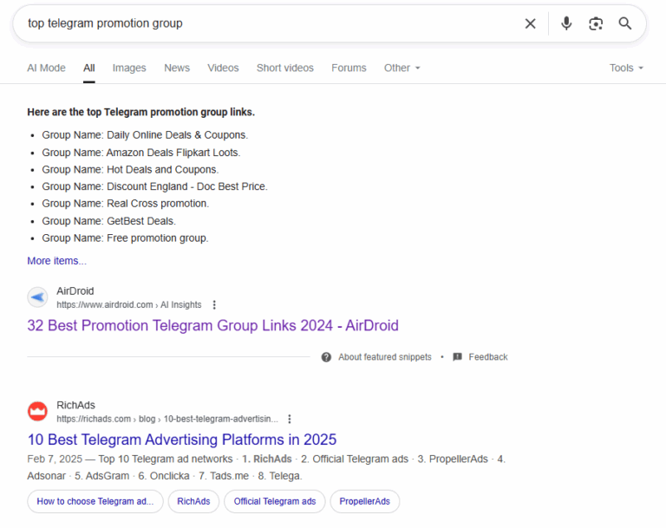Click Free promotion group list item
This screenshot has height=528, width=666.
tap(125, 238)
